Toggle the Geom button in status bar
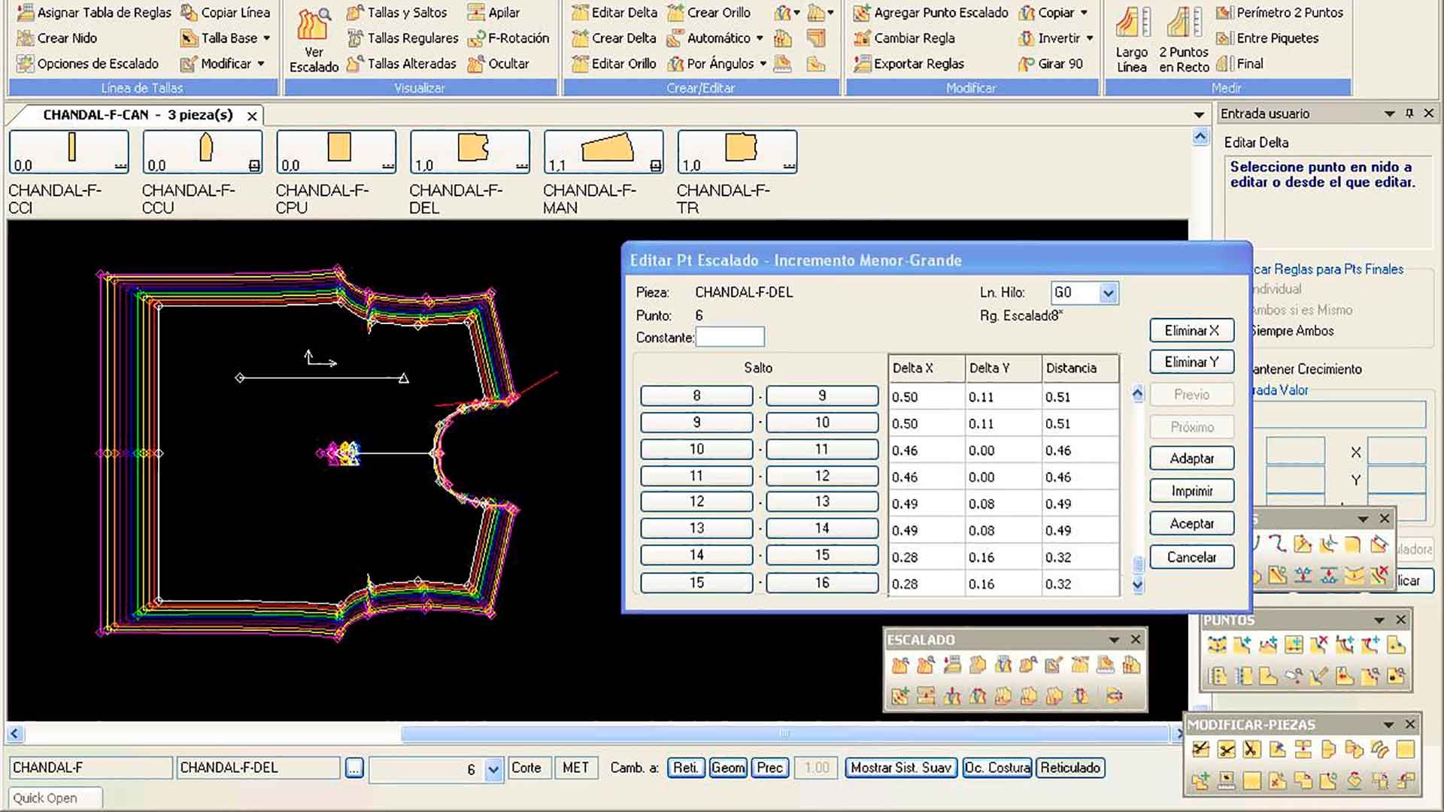 [x=727, y=768]
